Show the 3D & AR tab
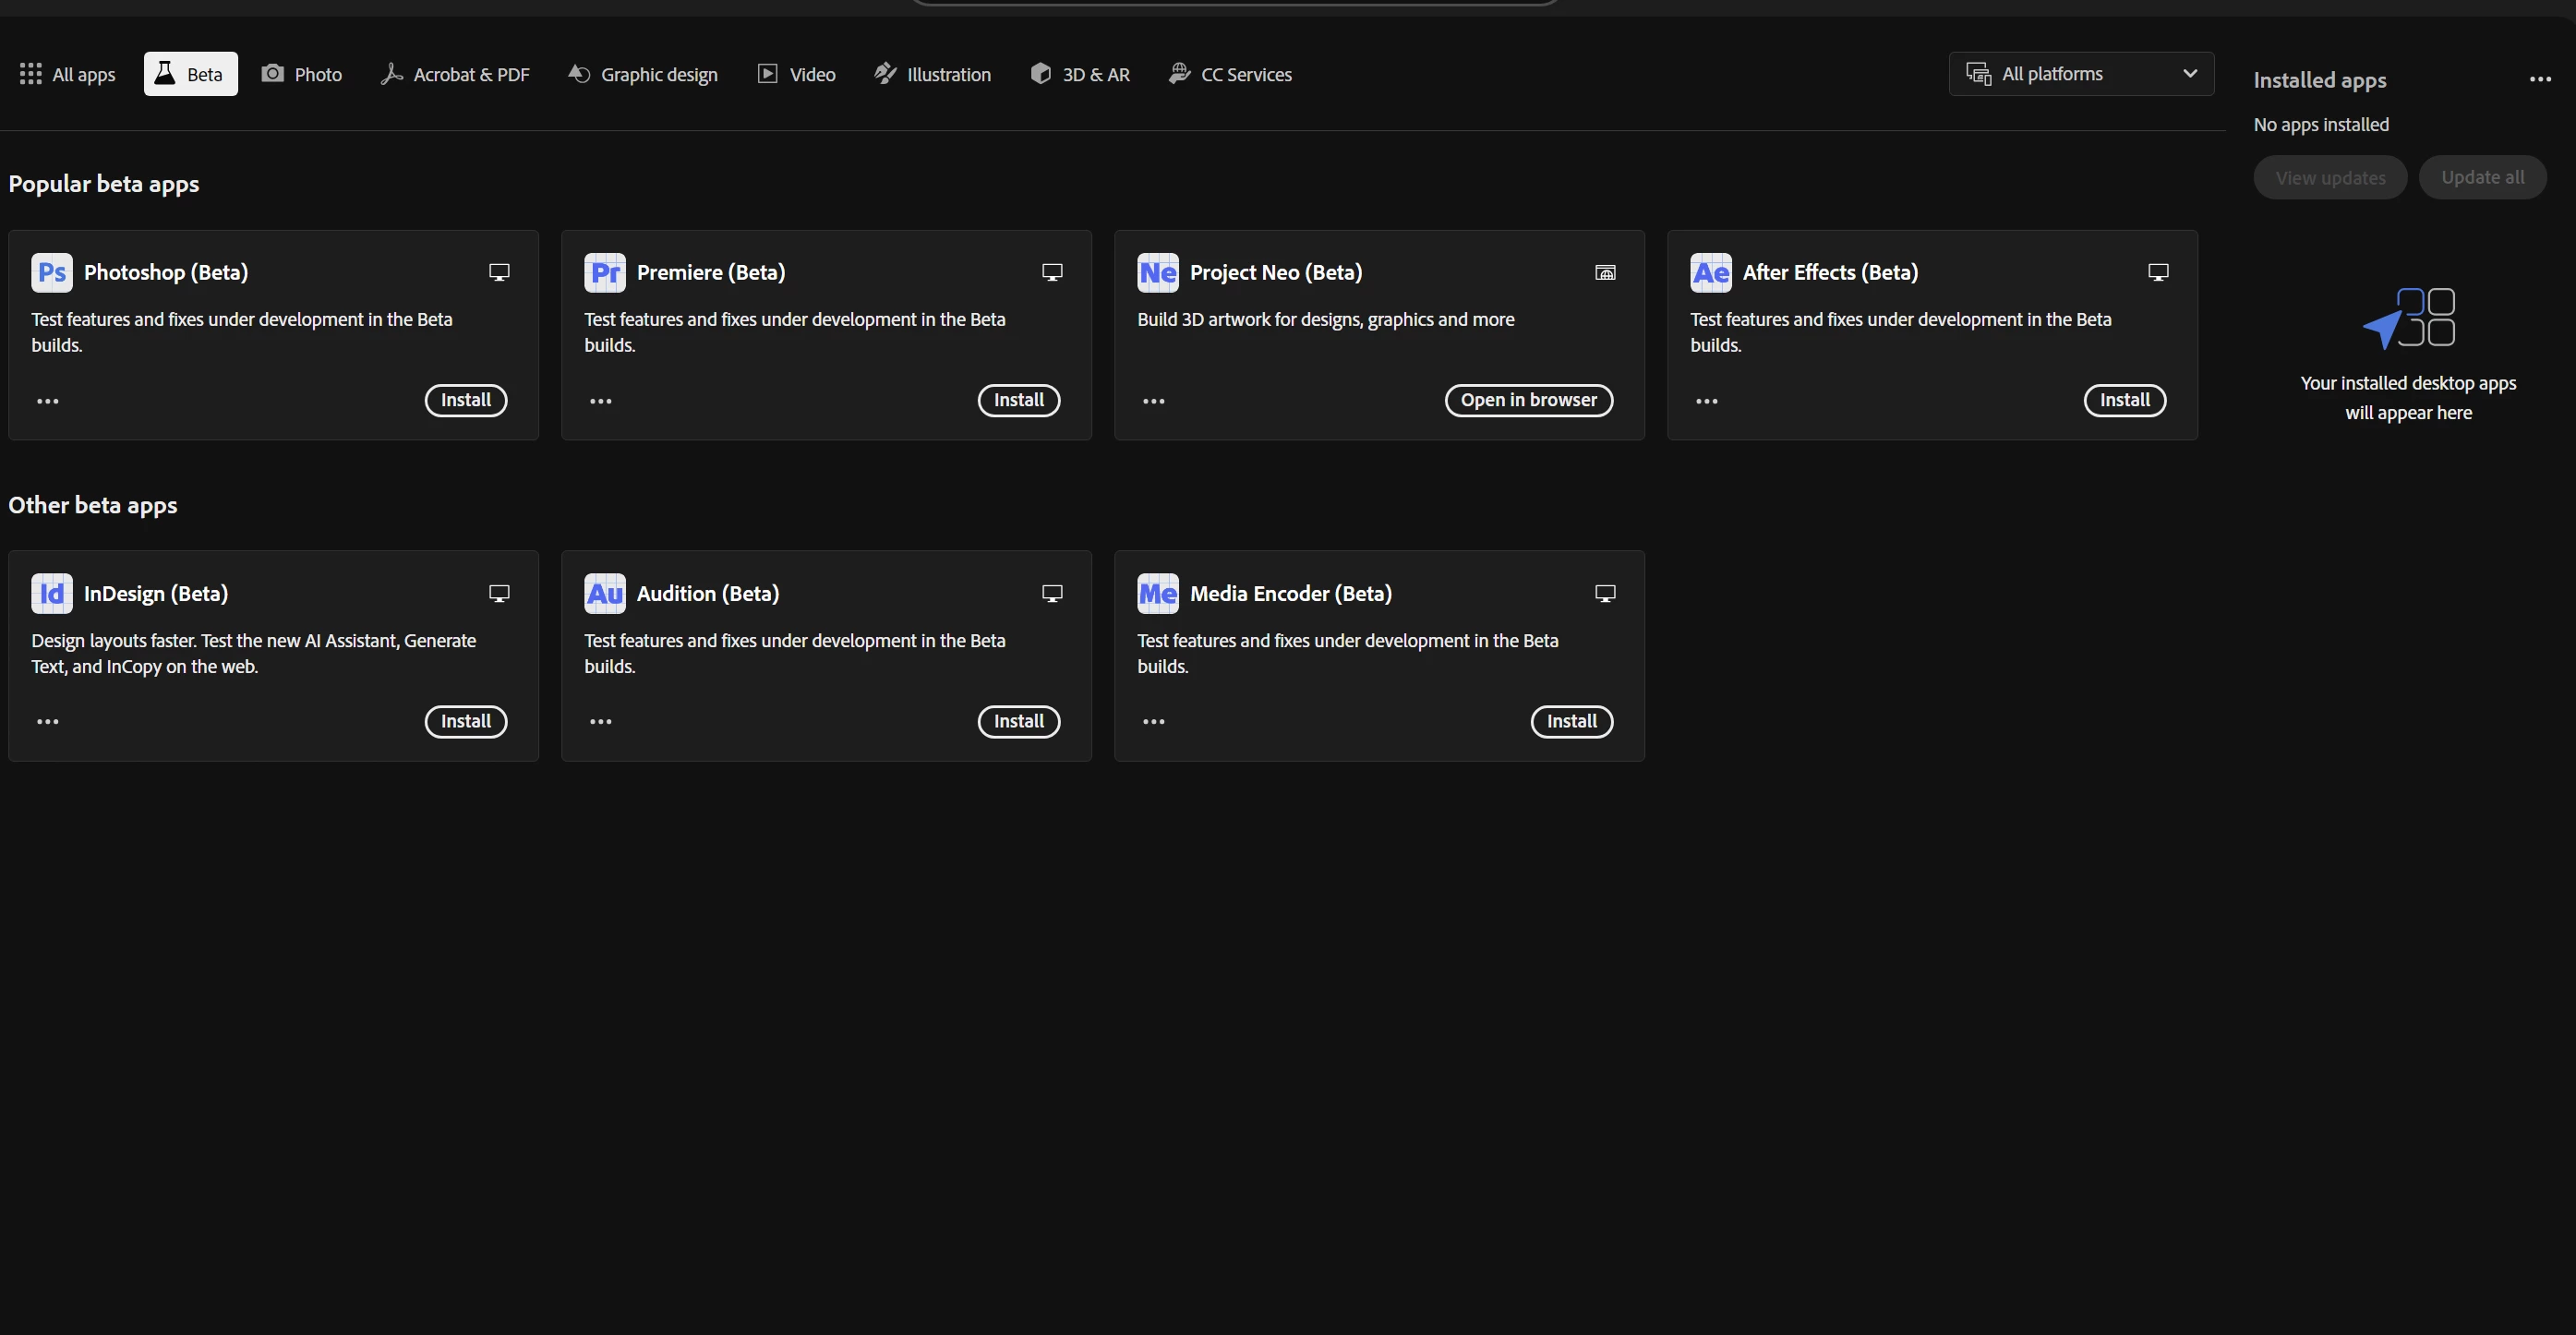The image size is (2576, 1335). coord(1080,74)
